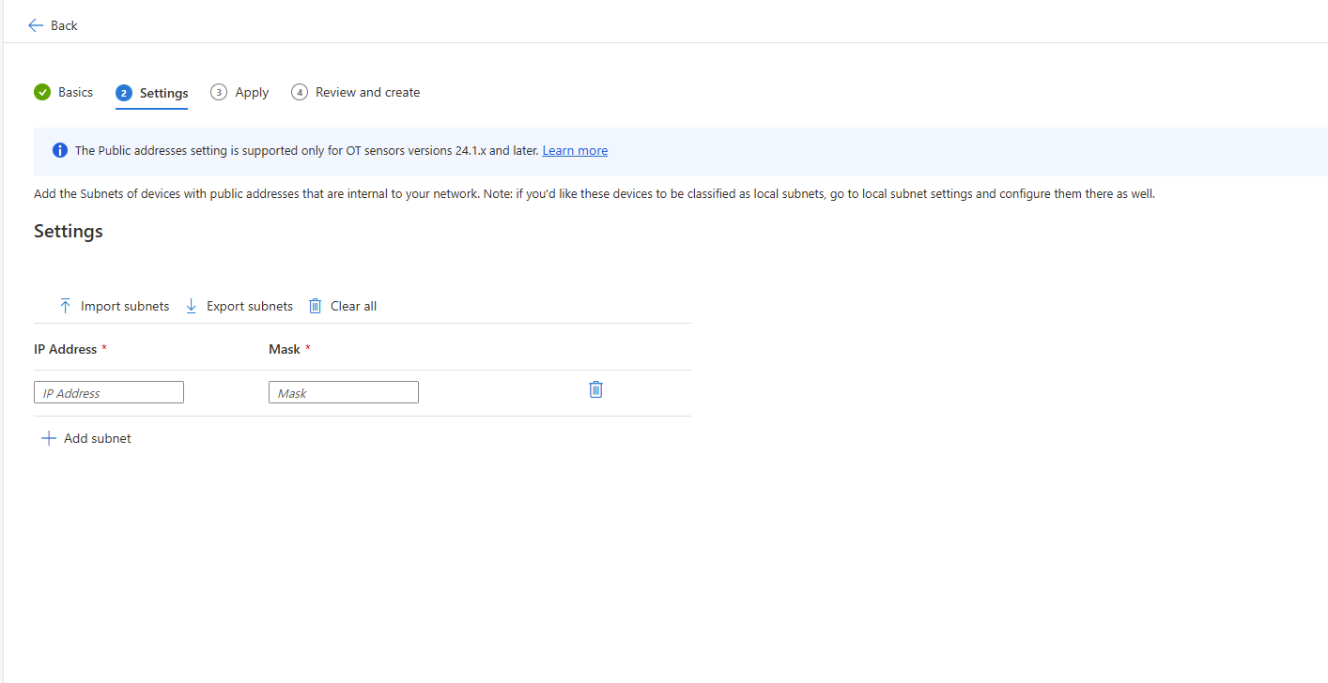The width and height of the screenshot is (1328, 683).
Task: Focus the Mask input field
Action: tap(344, 393)
